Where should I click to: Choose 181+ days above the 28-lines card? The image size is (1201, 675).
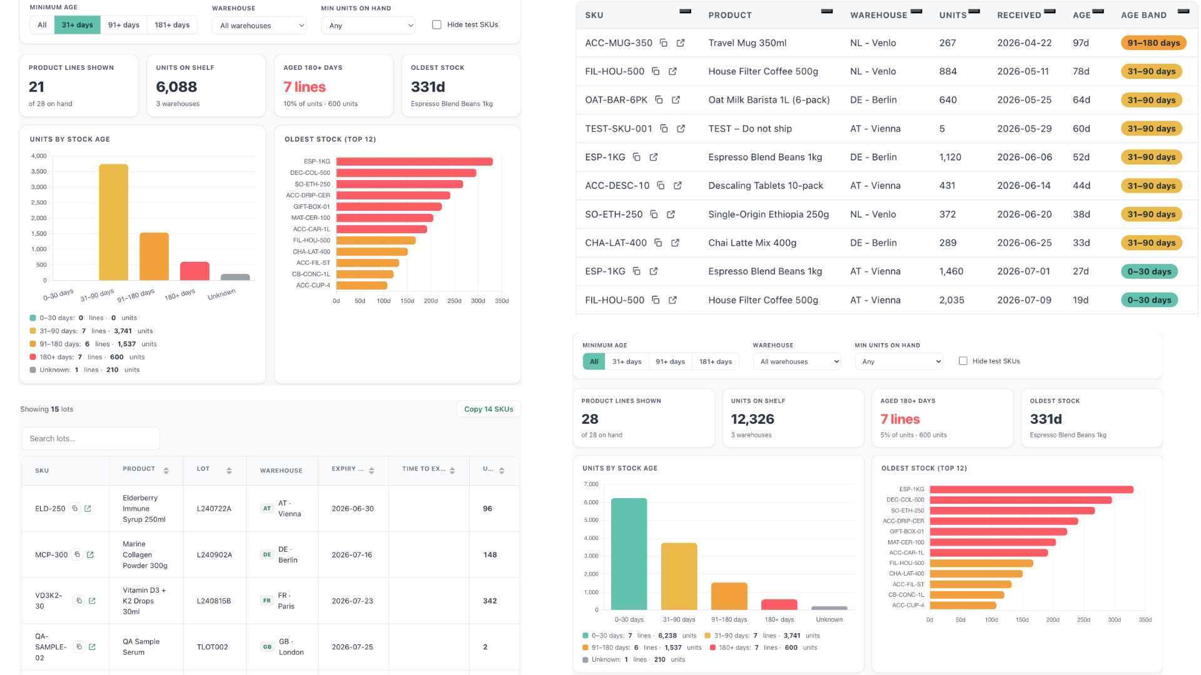coord(716,362)
